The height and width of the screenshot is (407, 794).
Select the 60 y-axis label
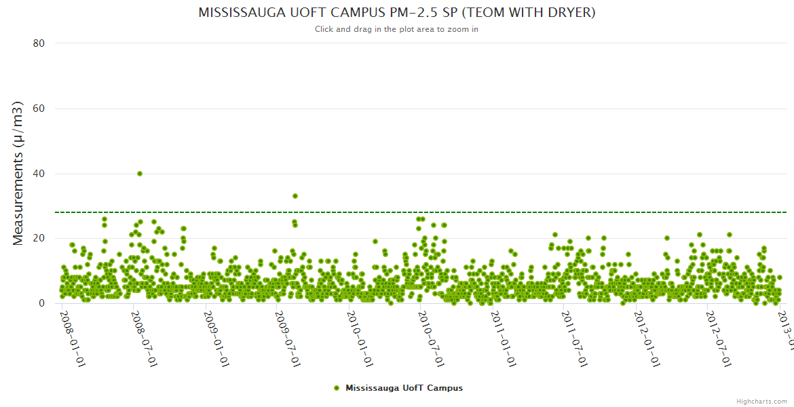(x=39, y=109)
